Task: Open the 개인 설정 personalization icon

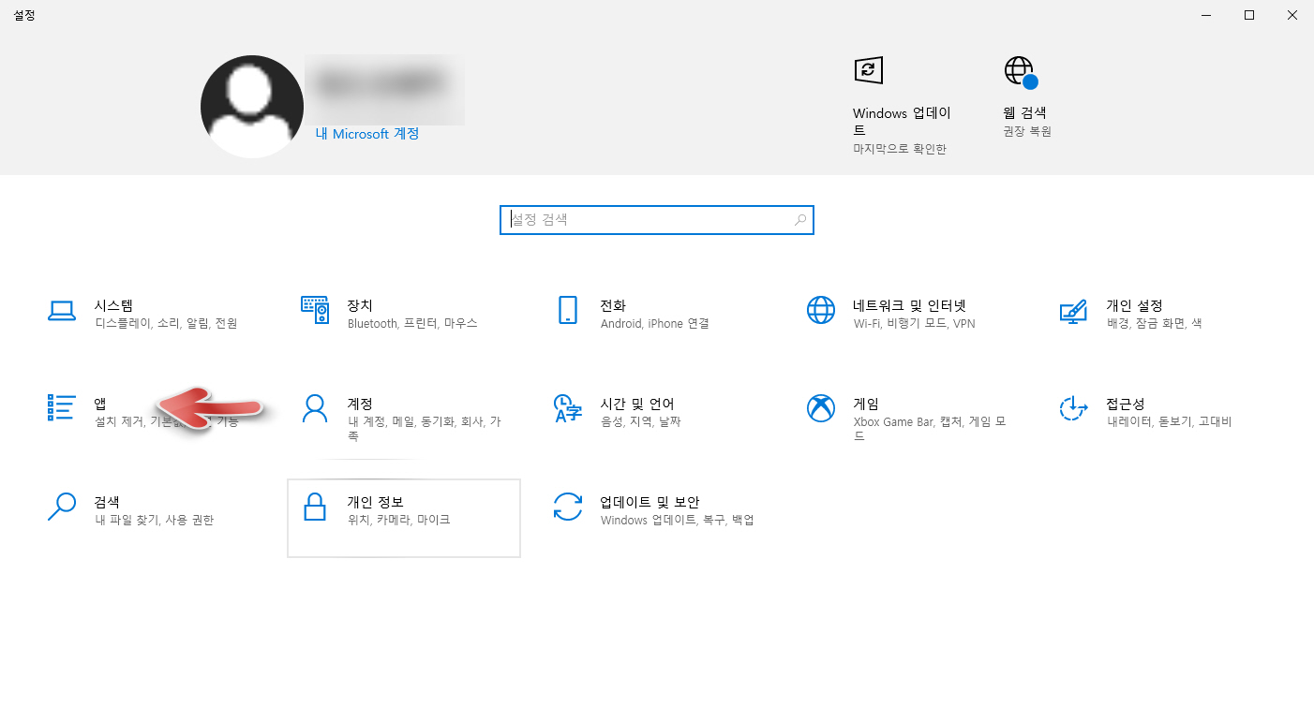Action: (1073, 311)
